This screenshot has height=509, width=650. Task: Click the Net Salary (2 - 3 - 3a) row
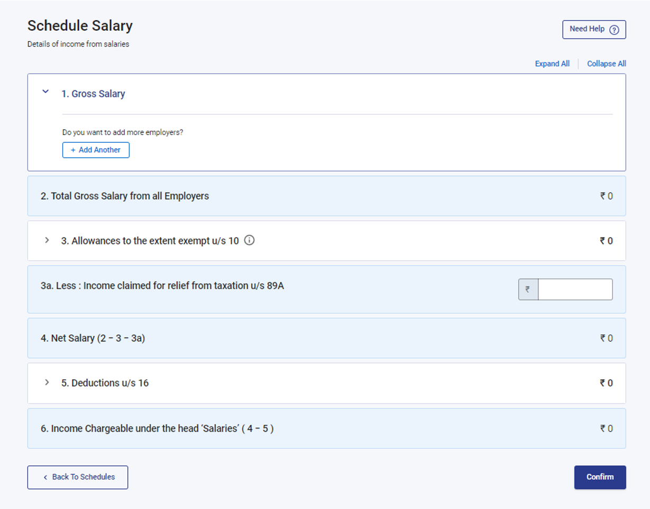tap(93, 338)
